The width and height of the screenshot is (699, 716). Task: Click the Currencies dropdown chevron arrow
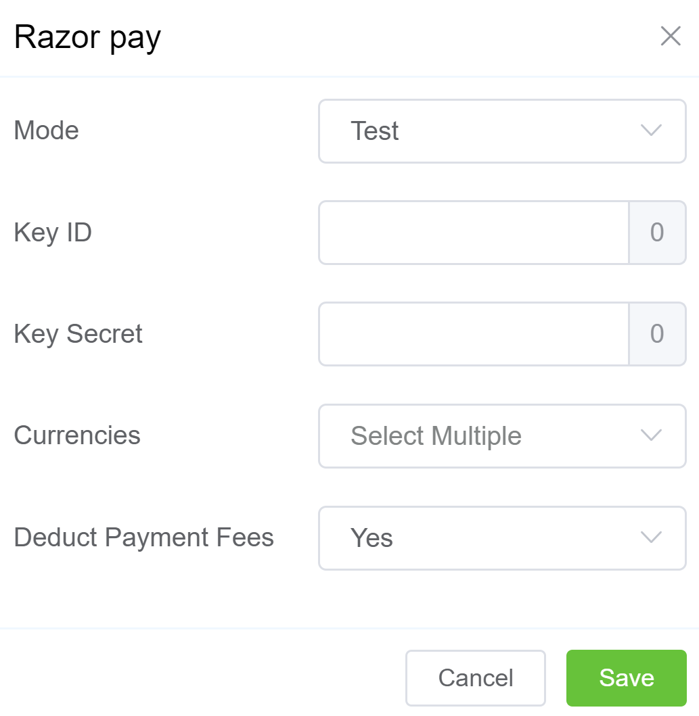click(650, 436)
